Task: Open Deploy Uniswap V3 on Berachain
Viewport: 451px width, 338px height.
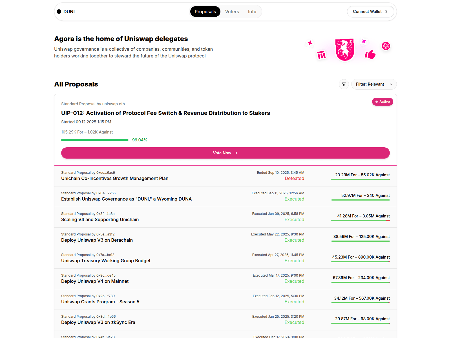Action: tap(97, 240)
